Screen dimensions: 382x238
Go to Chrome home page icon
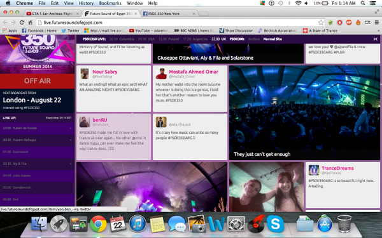30,23
